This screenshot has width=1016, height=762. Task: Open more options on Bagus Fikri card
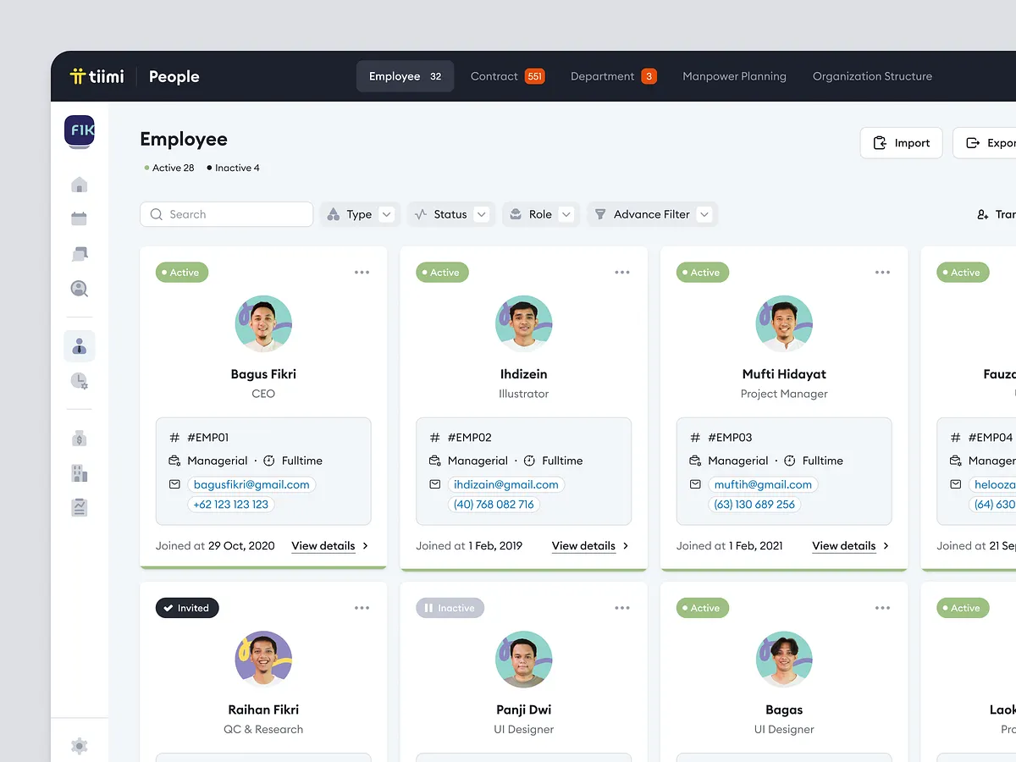362,273
